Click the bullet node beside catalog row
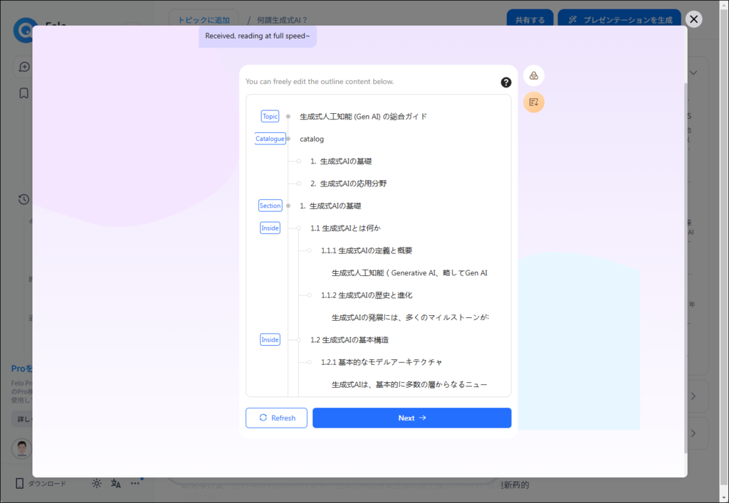Screen dimensions: 729x503 [x=288, y=139]
